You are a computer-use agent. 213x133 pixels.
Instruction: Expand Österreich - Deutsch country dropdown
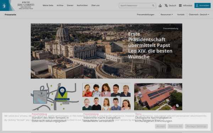pyautogui.click(x=199, y=15)
